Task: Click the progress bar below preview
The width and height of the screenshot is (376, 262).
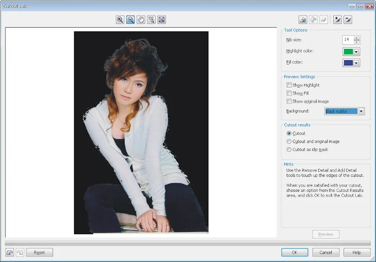Action: pos(188,244)
